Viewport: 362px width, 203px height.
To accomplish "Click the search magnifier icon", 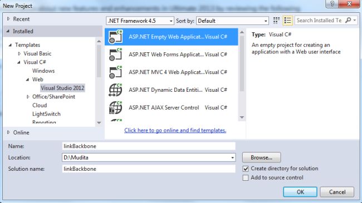I will [348, 20].
